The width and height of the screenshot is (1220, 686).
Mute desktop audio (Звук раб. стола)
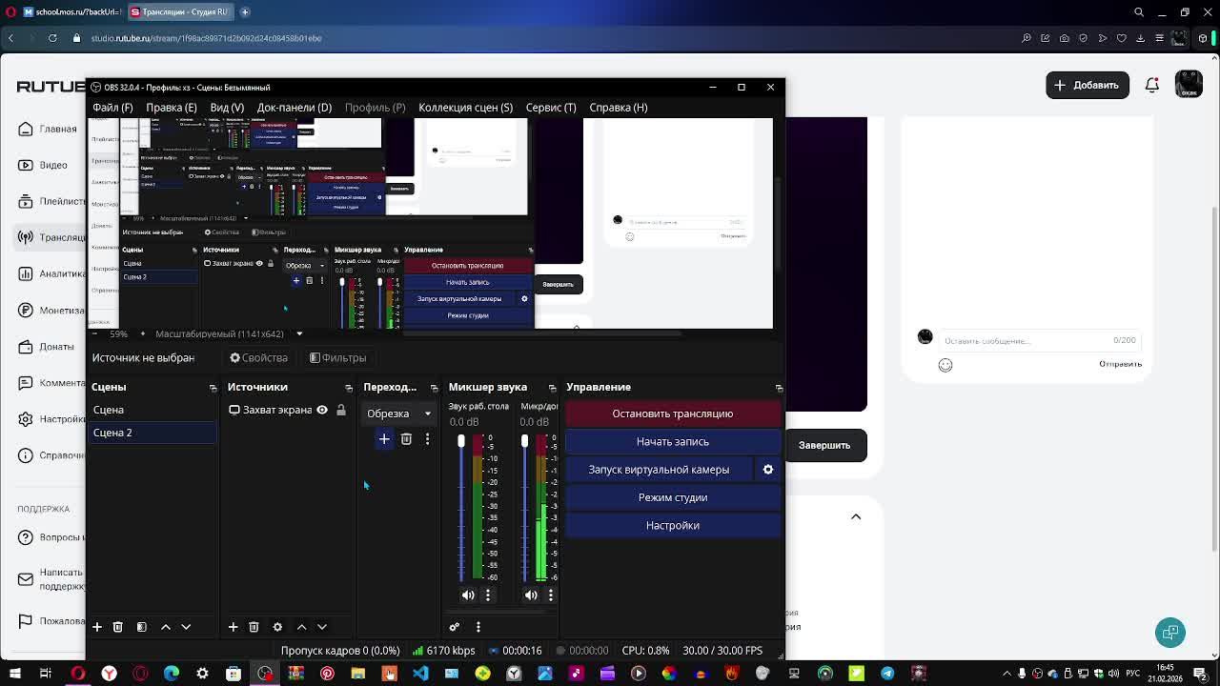pyautogui.click(x=468, y=595)
